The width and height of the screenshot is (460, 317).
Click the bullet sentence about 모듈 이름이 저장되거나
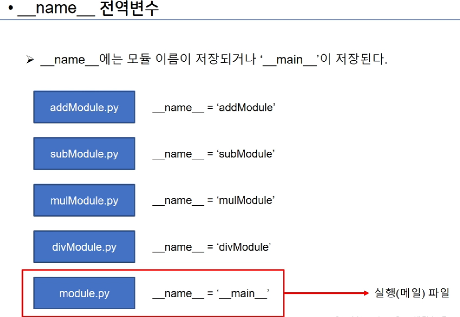[214, 60]
